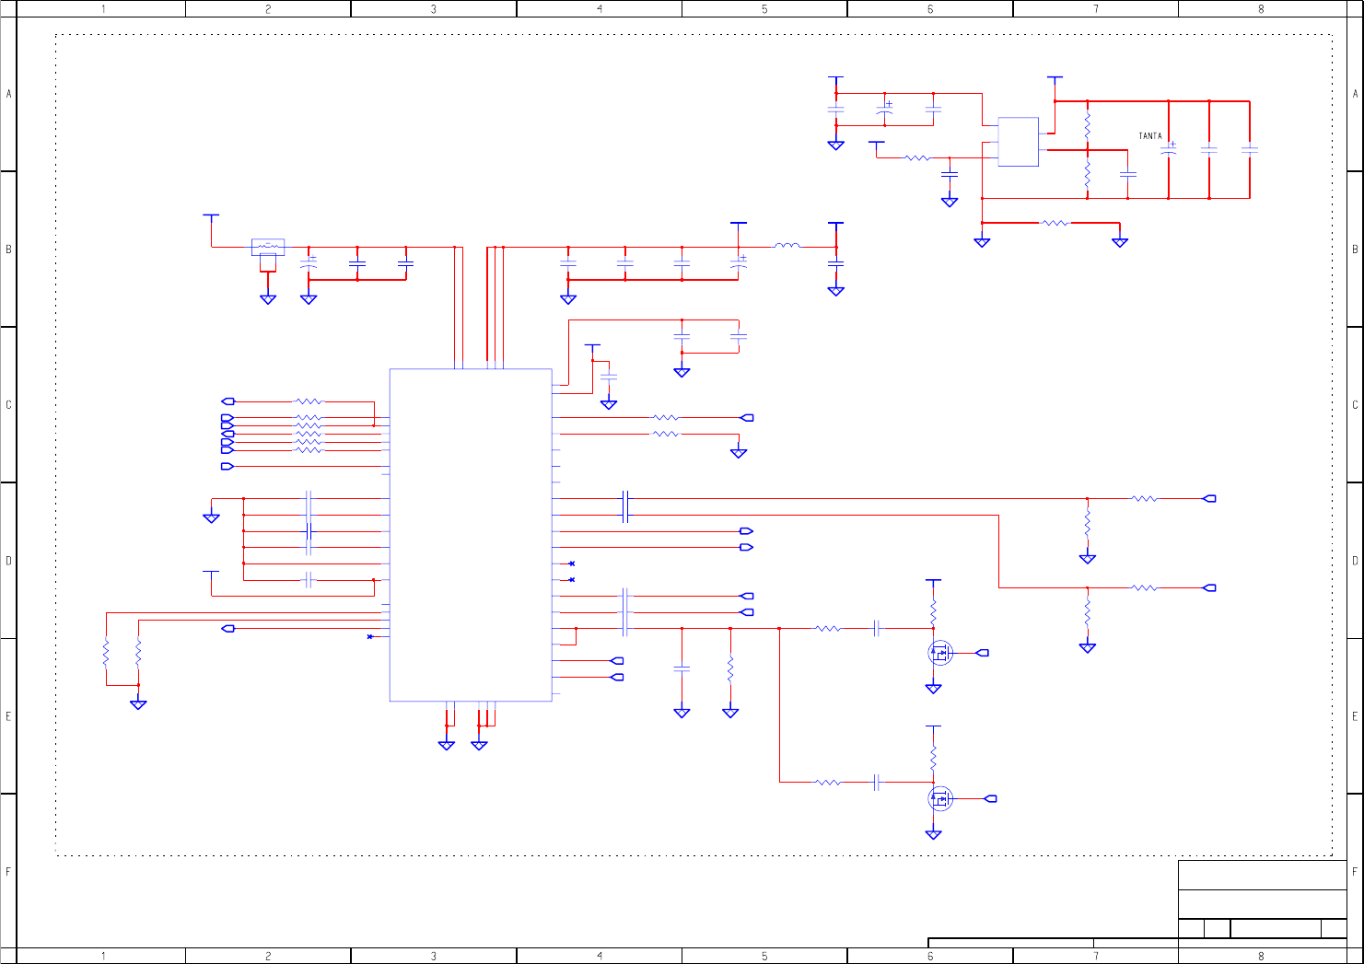The width and height of the screenshot is (1364, 964).
Task: Click the TANTA text label
Action: coord(1150,136)
